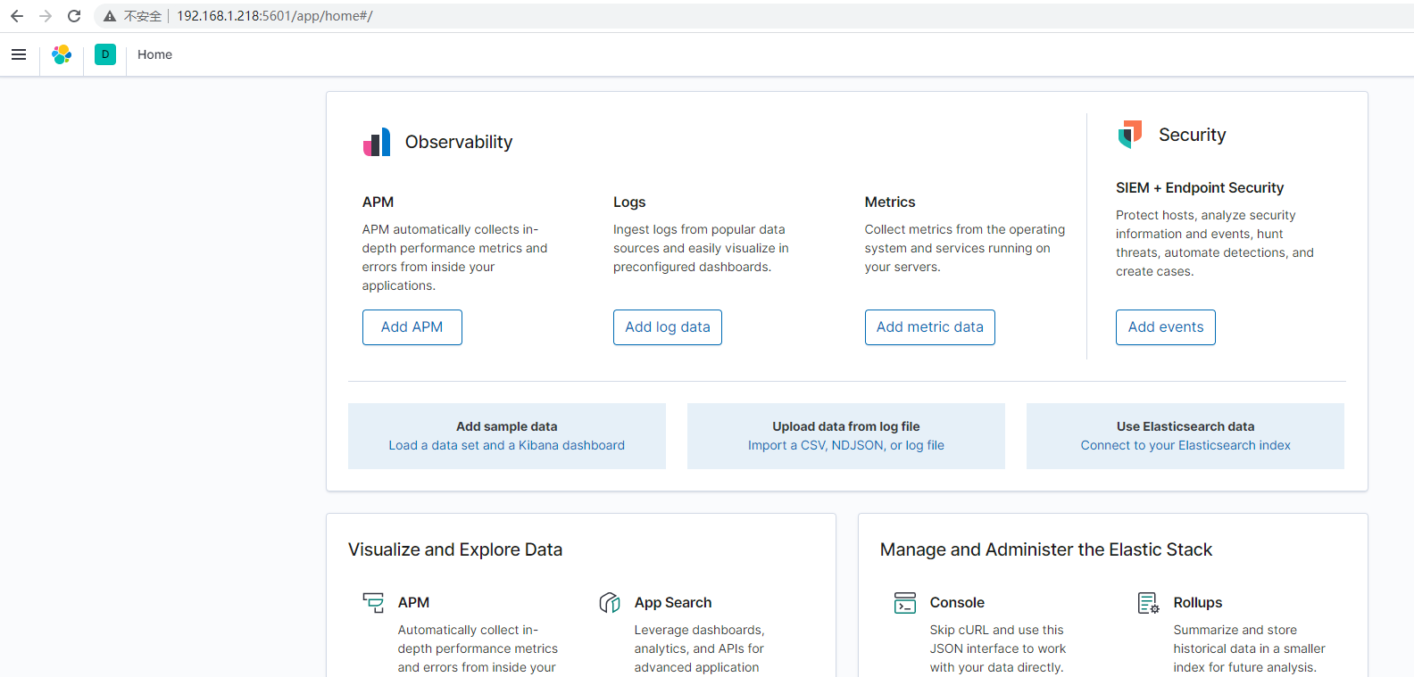Click the Home breadcrumb

(154, 54)
